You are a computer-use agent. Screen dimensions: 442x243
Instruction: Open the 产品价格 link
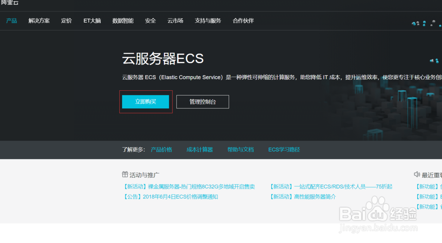[161, 150]
